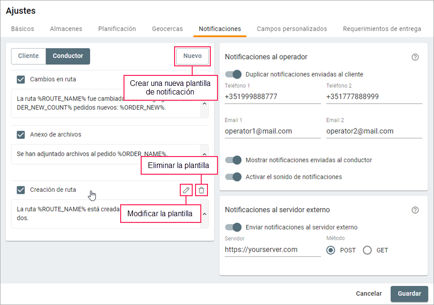The width and height of the screenshot is (434, 305).
Task: Switch to the Cliente templates
Action: (x=28, y=56)
